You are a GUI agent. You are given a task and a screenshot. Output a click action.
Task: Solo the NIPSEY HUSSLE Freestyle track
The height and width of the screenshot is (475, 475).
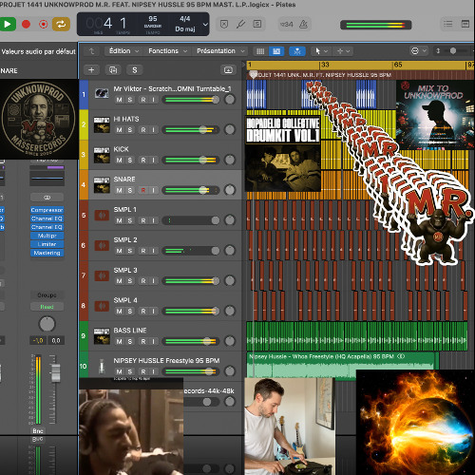point(130,371)
